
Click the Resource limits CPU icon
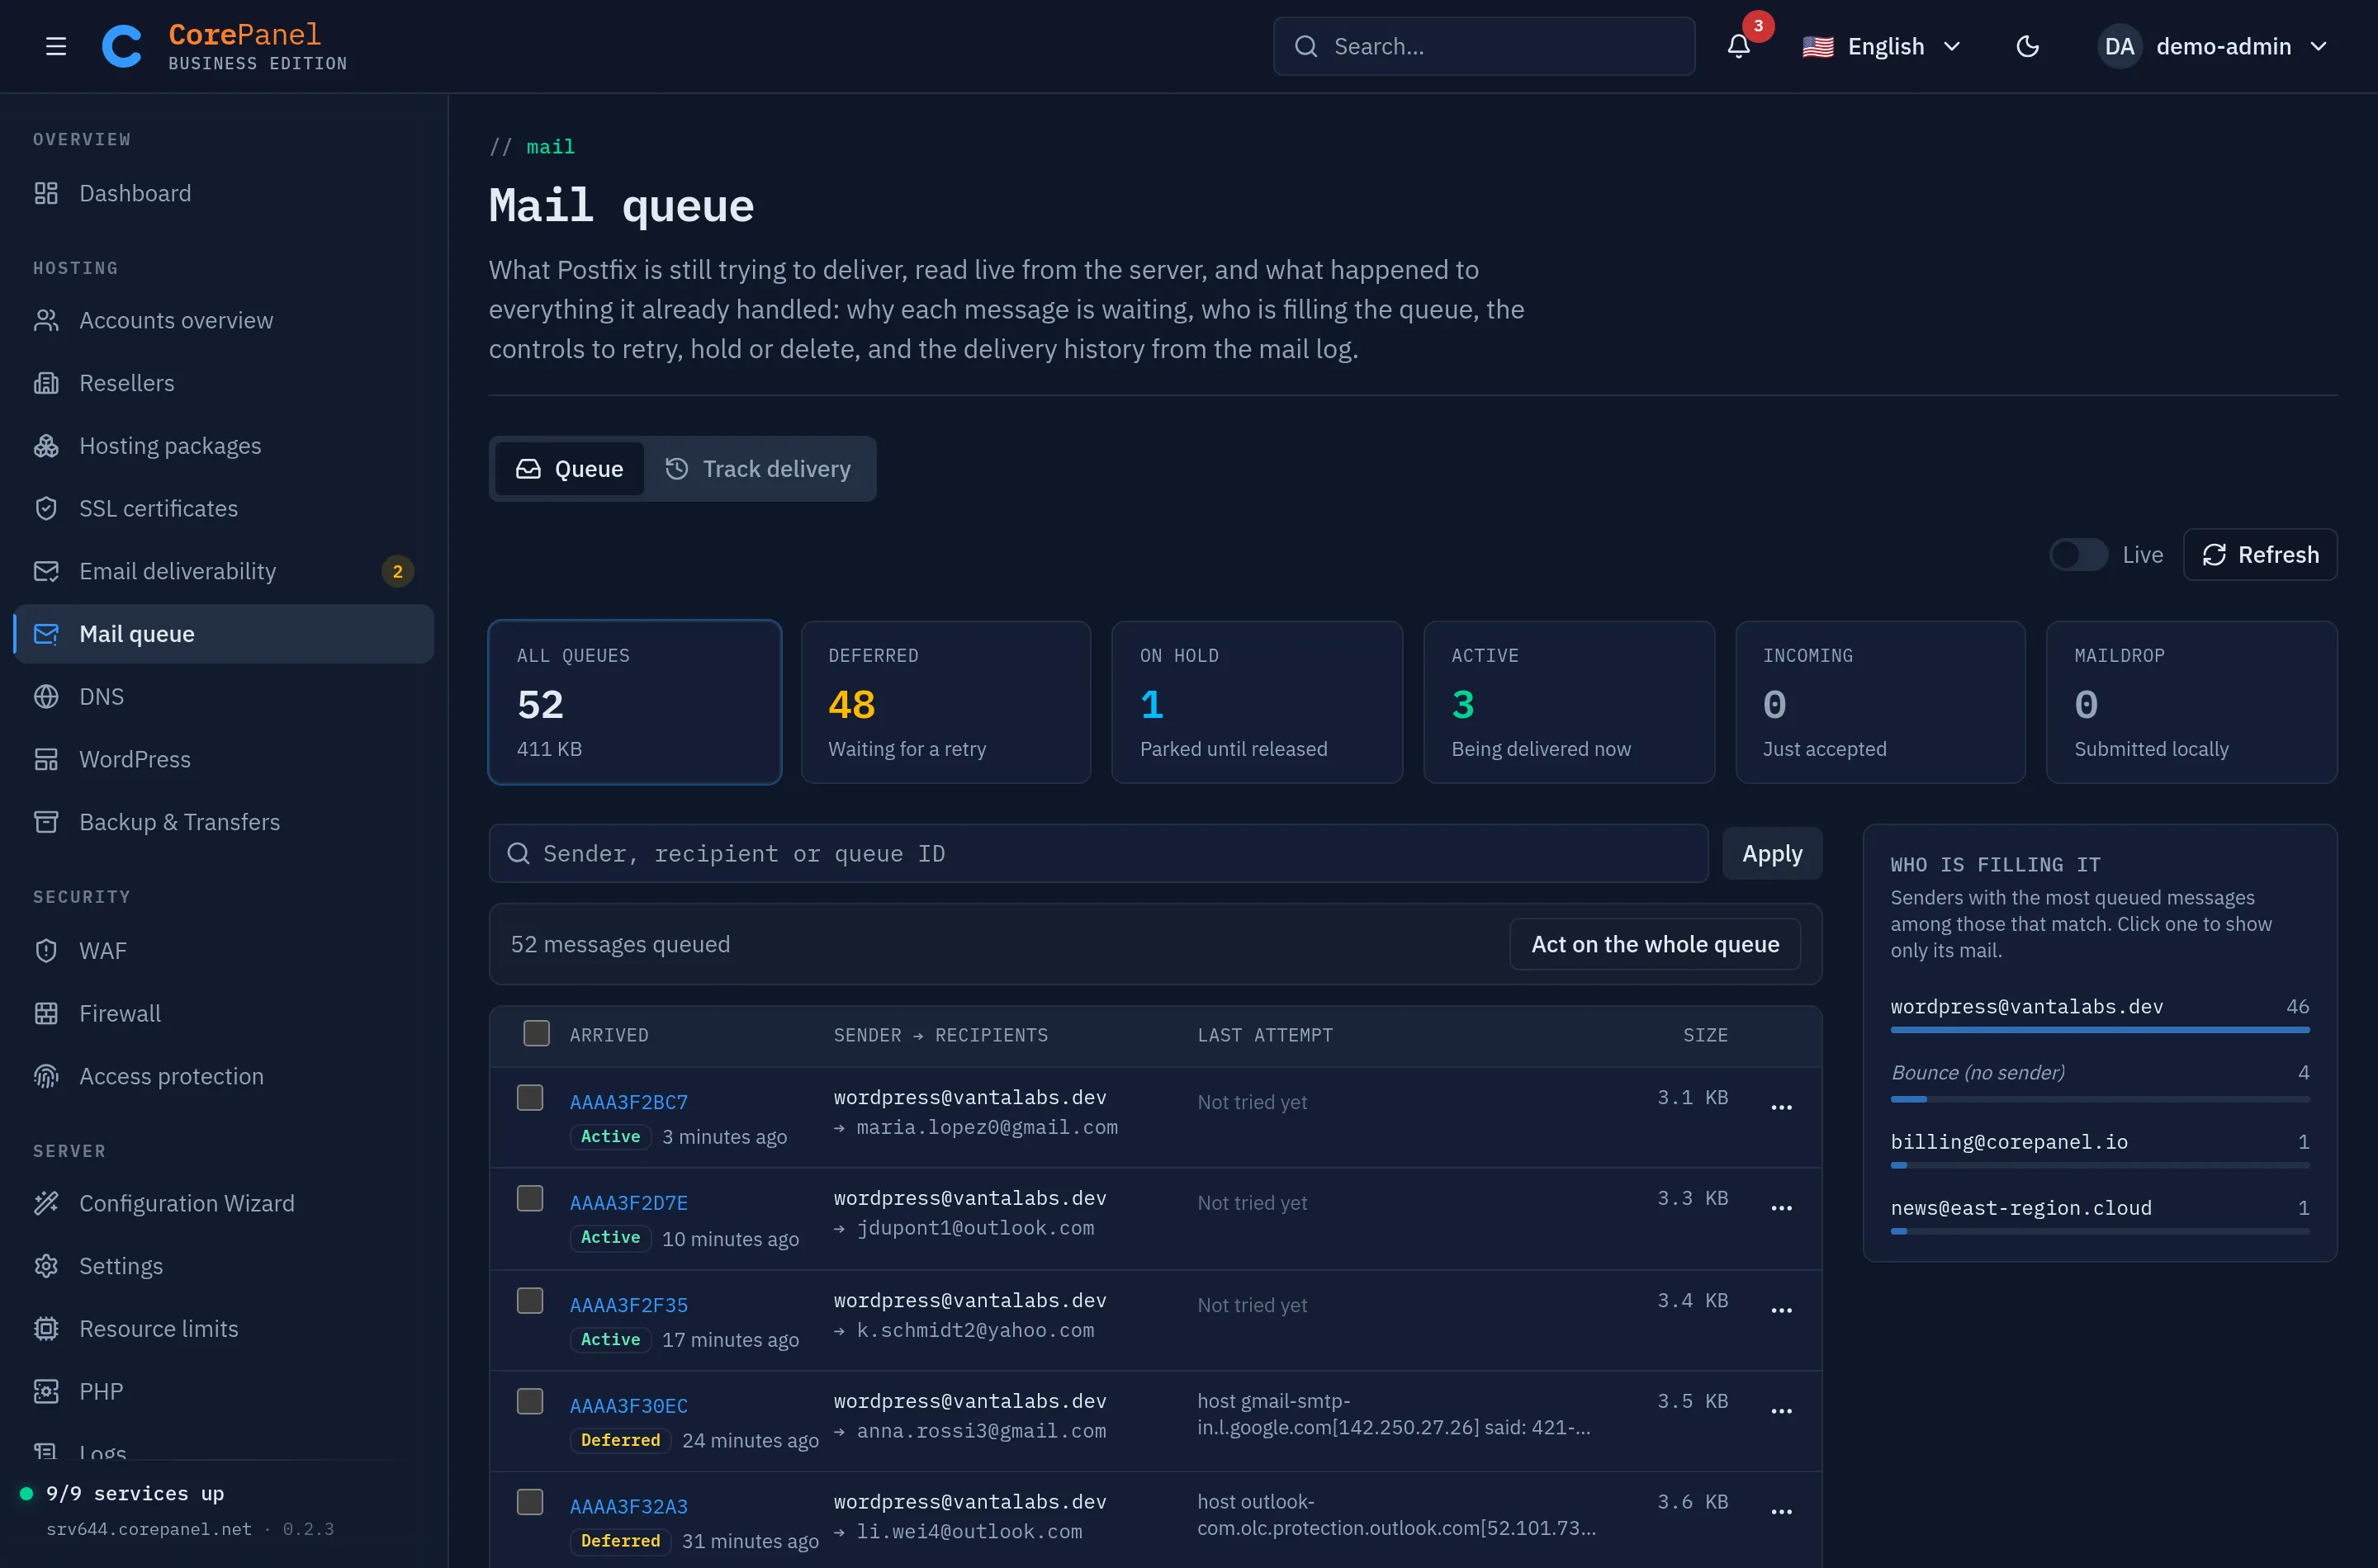coord(46,1329)
